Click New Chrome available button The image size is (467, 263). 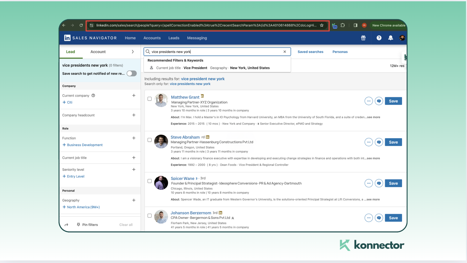point(389,25)
